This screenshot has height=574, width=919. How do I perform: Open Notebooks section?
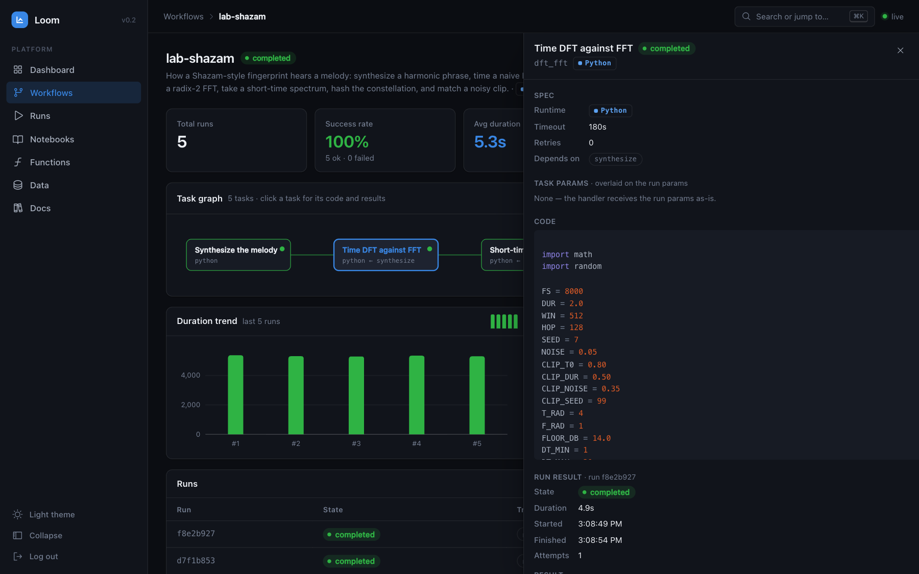pos(74,139)
